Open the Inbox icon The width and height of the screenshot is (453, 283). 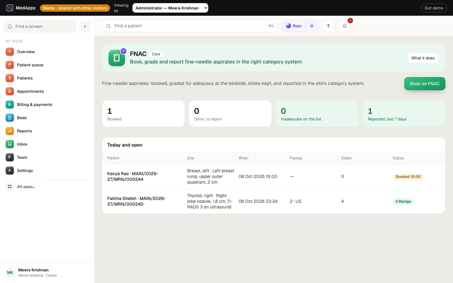(x=10, y=144)
